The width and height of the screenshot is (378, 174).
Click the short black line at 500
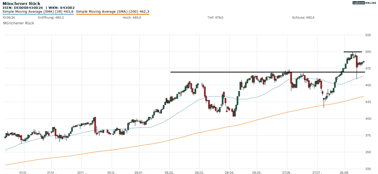click(353, 52)
